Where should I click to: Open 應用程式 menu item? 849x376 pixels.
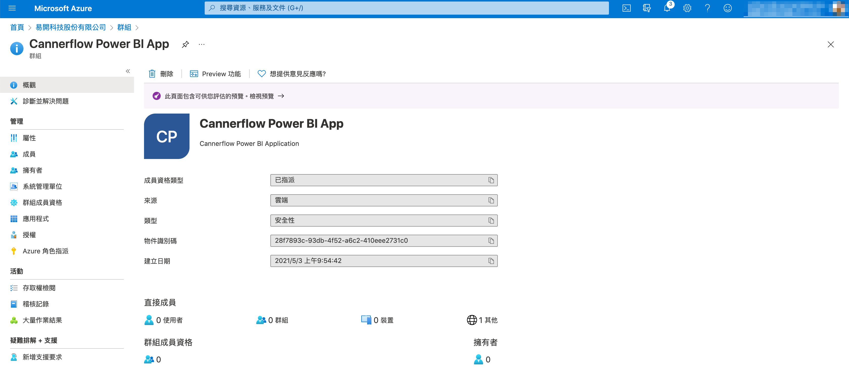pos(67,219)
